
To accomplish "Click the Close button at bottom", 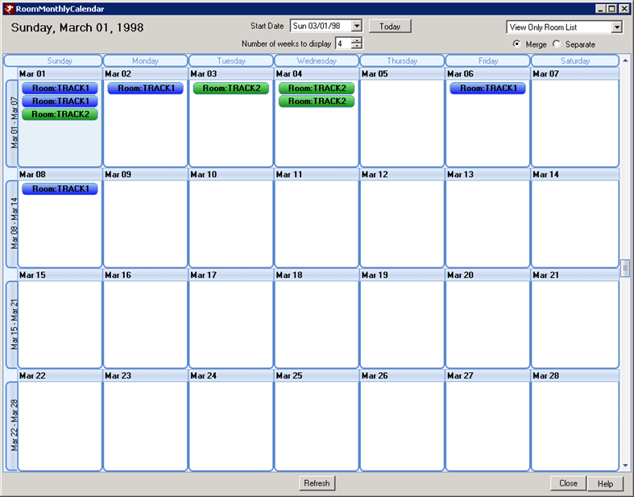I will [x=568, y=483].
